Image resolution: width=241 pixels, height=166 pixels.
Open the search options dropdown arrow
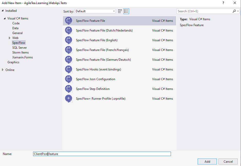238,11
